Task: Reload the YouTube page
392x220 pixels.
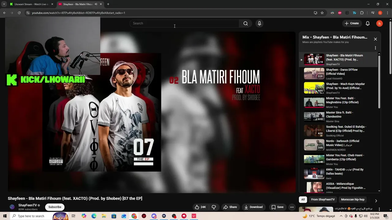Action: [x=19, y=13]
